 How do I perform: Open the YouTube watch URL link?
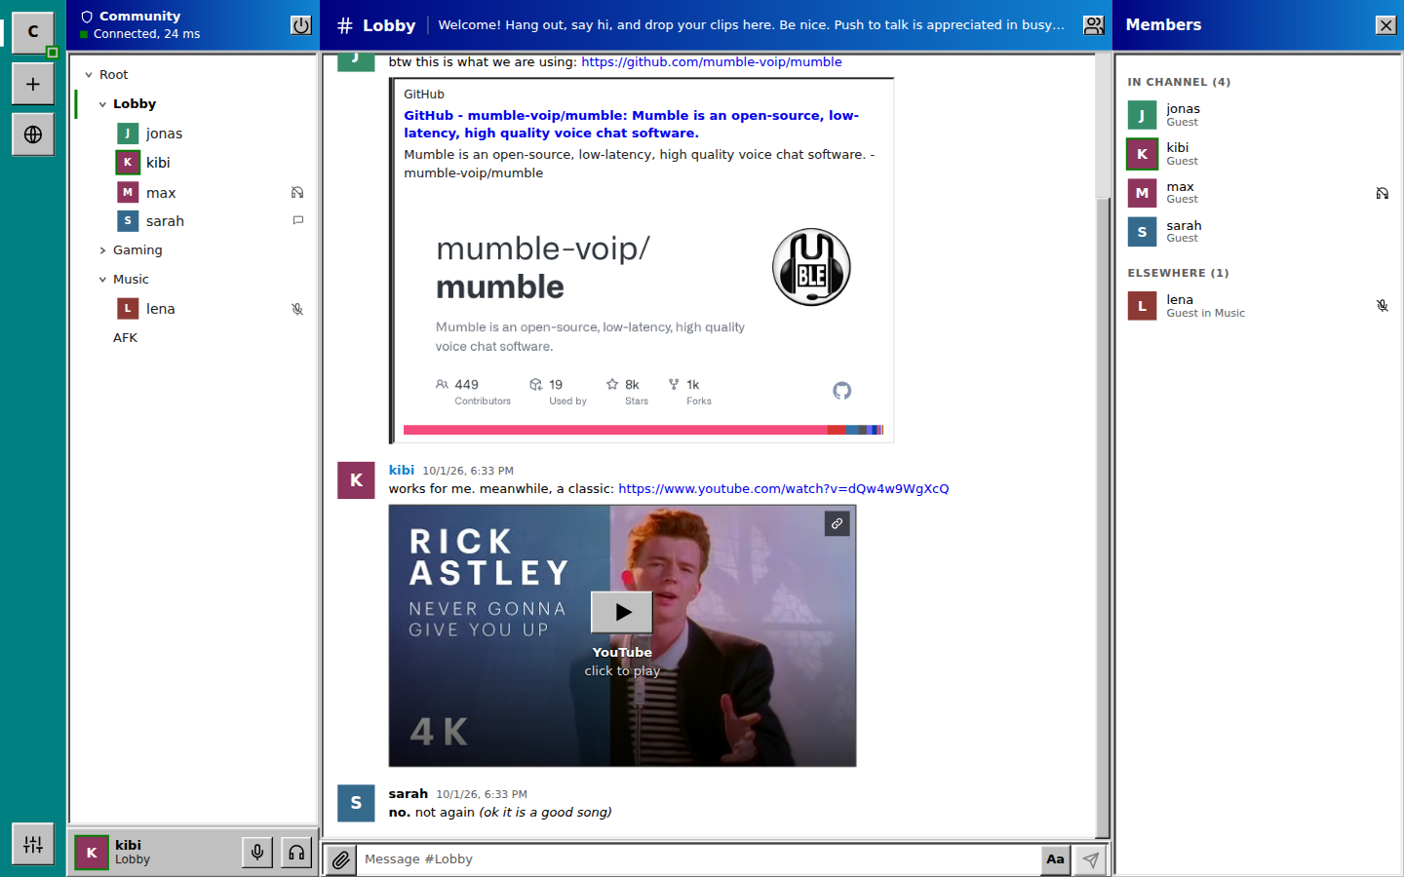[783, 489]
